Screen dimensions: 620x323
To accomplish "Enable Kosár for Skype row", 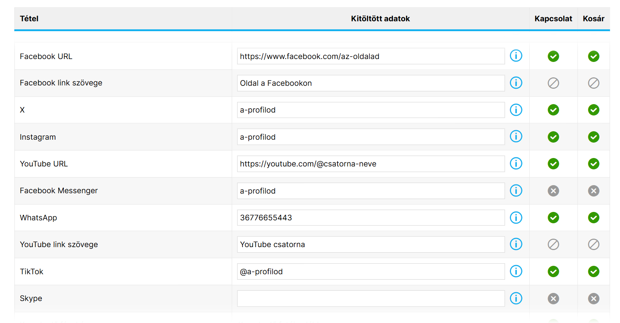I will click(594, 298).
